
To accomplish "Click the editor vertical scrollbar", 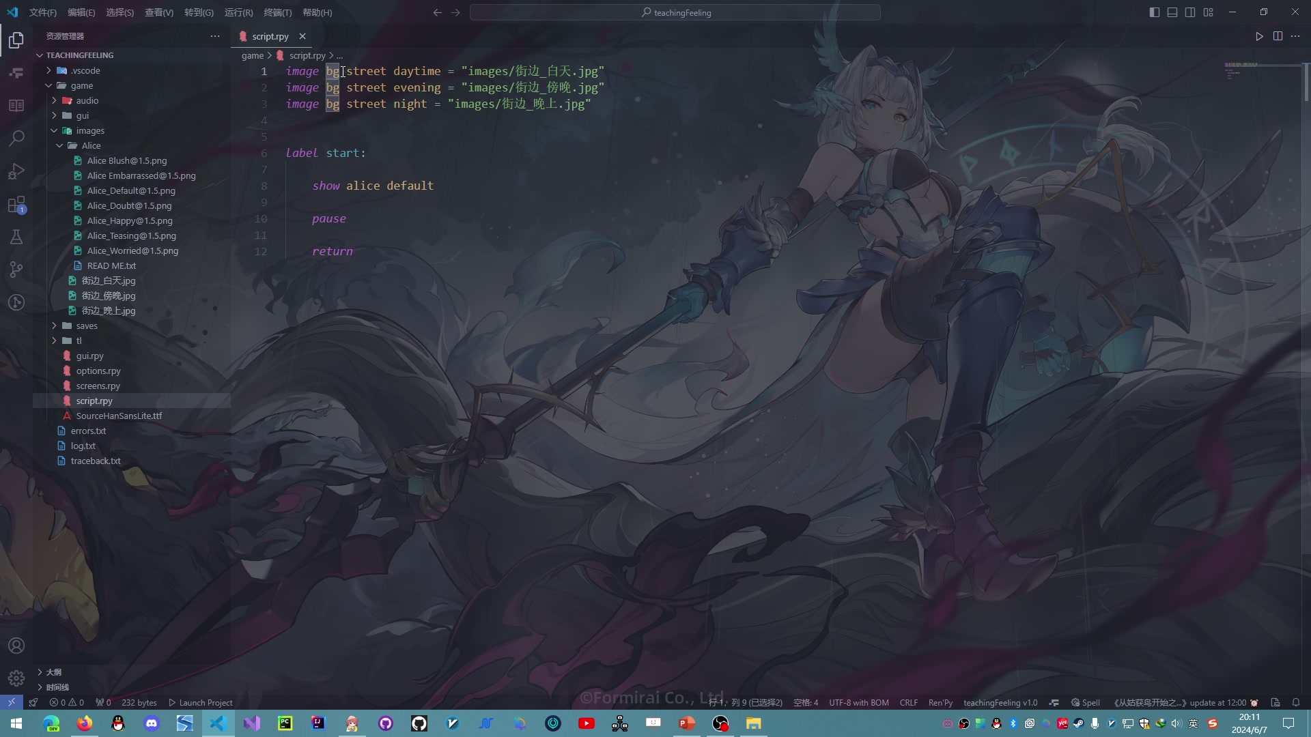I will (1306, 83).
